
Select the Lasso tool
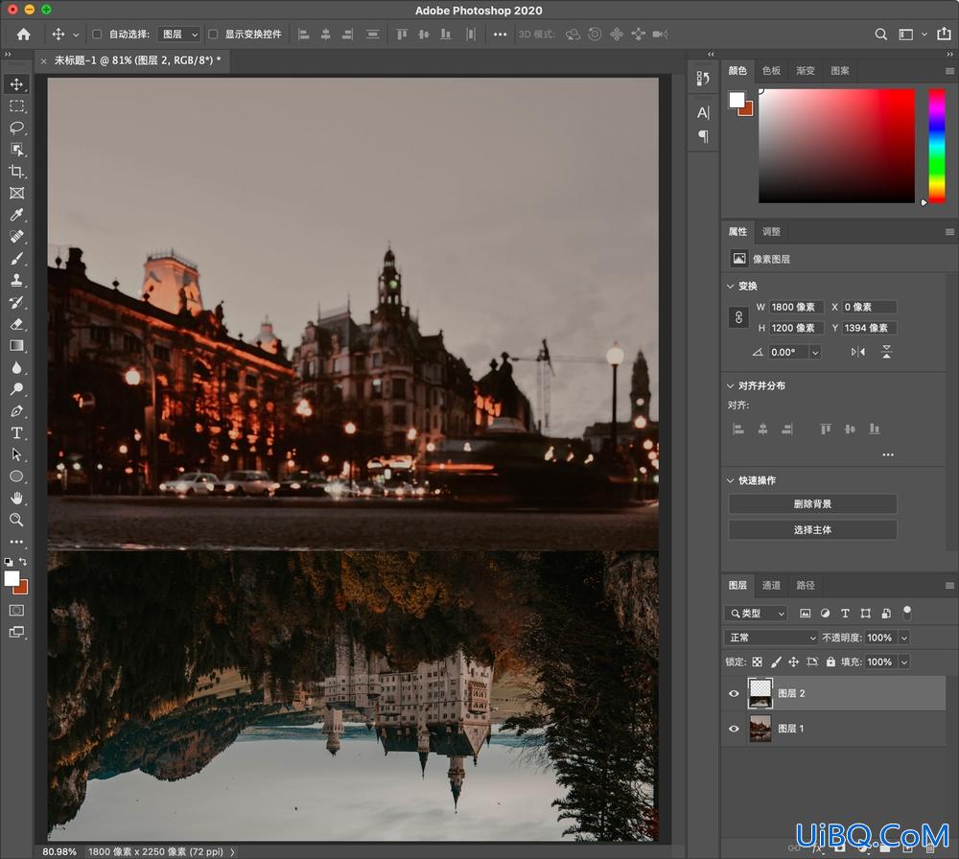pyautogui.click(x=16, y=128)
